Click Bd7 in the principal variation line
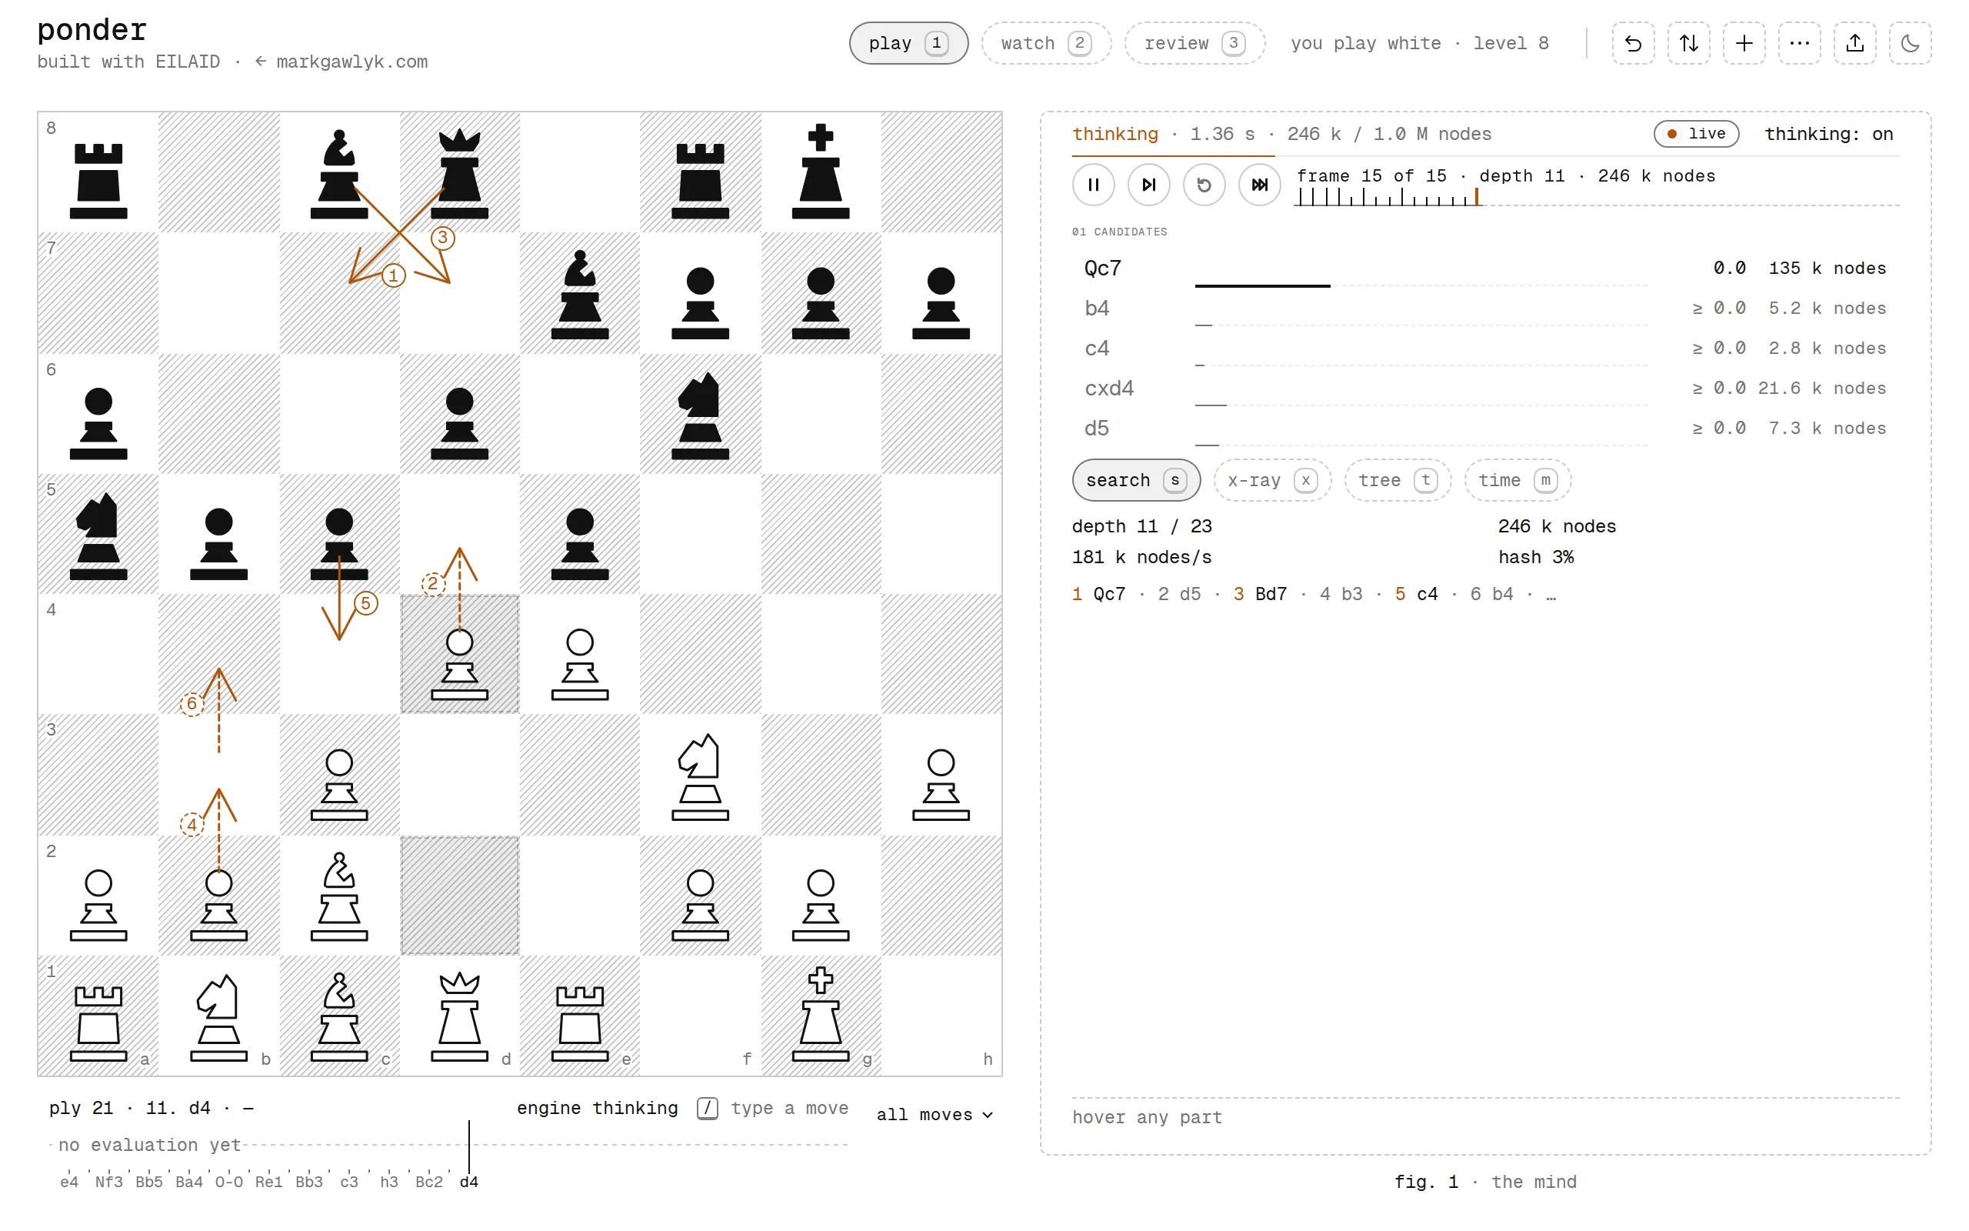The width and height of the screenshot is (1969, 1231). (1271, 594)
